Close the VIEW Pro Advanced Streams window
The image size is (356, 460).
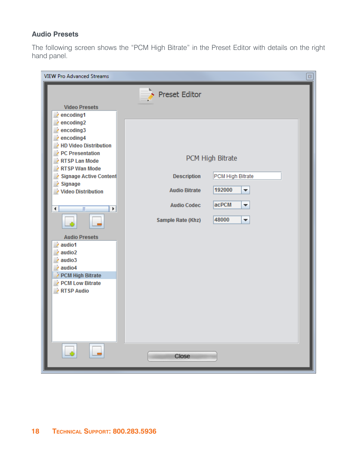310,76
